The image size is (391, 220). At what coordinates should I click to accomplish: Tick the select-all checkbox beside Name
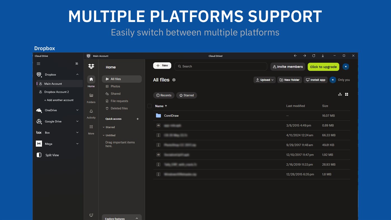pos(150,106)
